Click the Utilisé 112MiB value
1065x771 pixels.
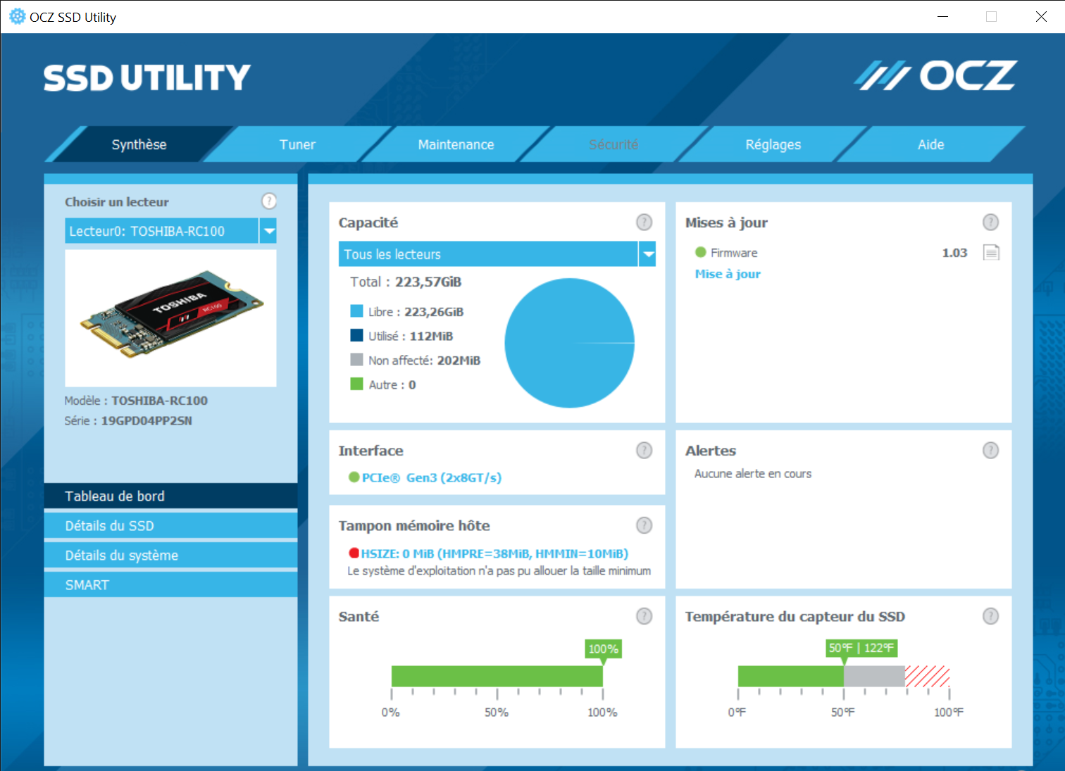pyautogui.click(x=431, y=336)
